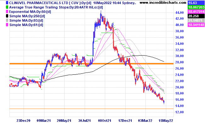Select the Simple MA:Dy:250 legend label

coord(27,16)
